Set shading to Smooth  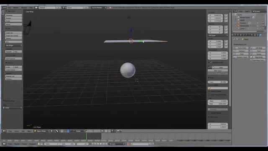[9, 52]
